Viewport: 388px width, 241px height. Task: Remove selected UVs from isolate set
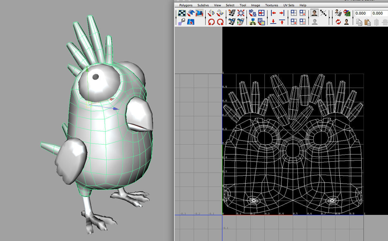303,22
